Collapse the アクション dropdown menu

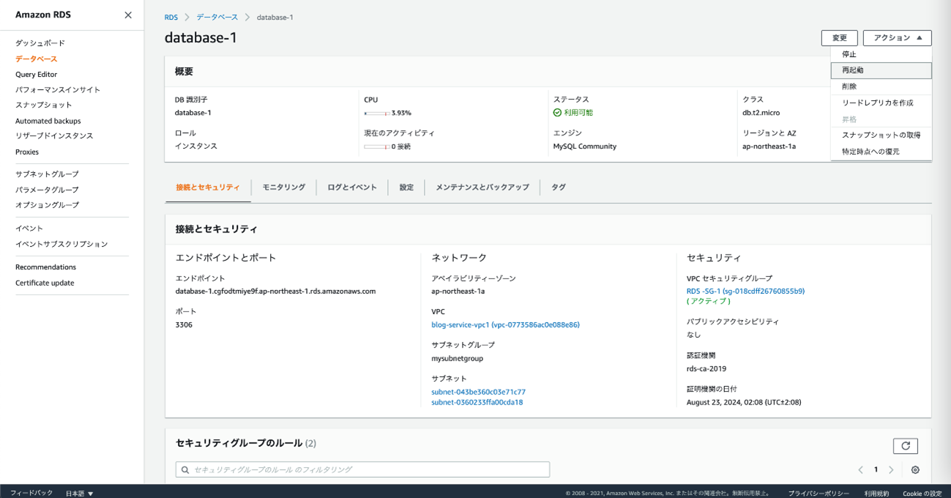click(897, 38)
